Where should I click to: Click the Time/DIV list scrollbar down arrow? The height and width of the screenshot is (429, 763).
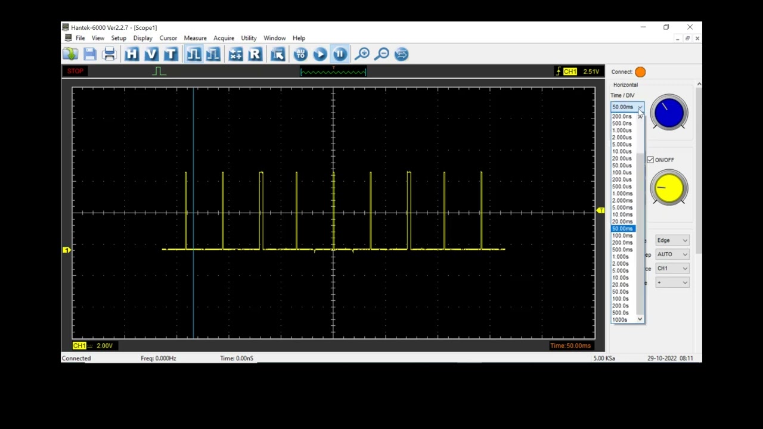coord(640,319)
